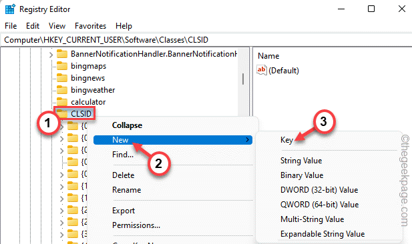
Task: Click the New submenu arrow
Action: pos(247,140)
